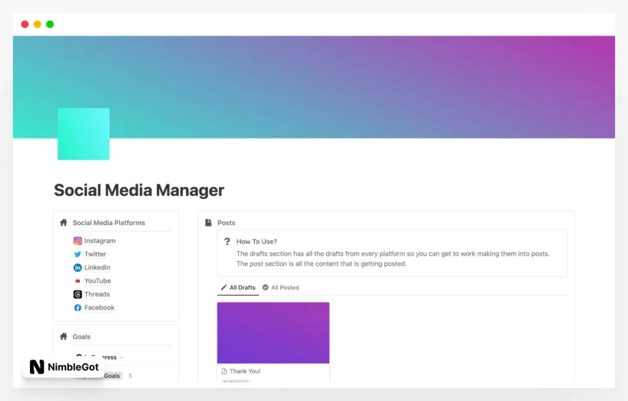Click the home icon beside Goals

[63, 336]
